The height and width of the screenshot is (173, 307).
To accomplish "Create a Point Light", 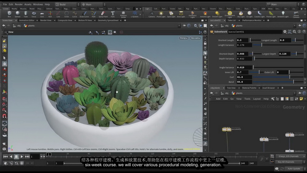I will click(161, 14).
